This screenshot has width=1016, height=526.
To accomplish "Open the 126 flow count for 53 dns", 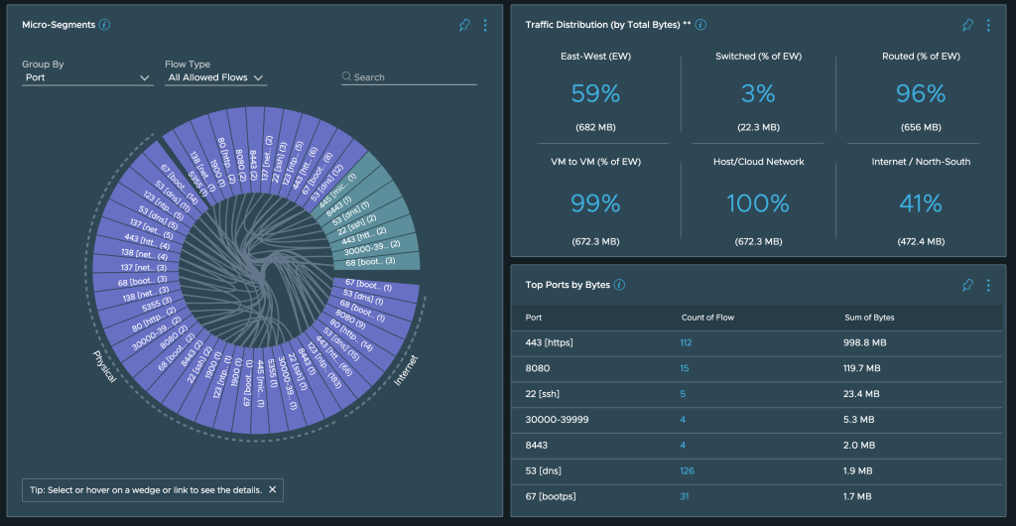I will point(686,470).
